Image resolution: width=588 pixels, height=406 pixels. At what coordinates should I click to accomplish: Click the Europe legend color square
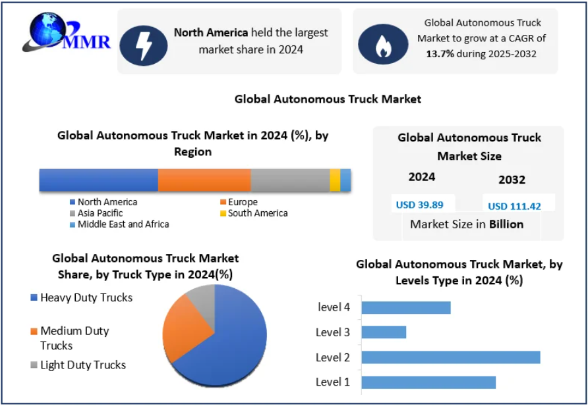(223, 202)
